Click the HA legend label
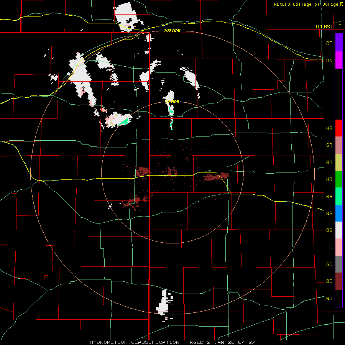Viewport: 345px width, 345px height. 329,128
